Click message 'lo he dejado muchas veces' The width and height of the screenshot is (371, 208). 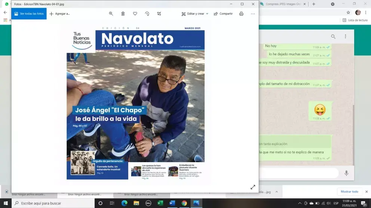289,54
